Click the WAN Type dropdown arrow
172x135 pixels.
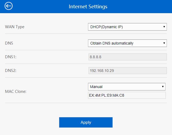click(x=164, y=27)
